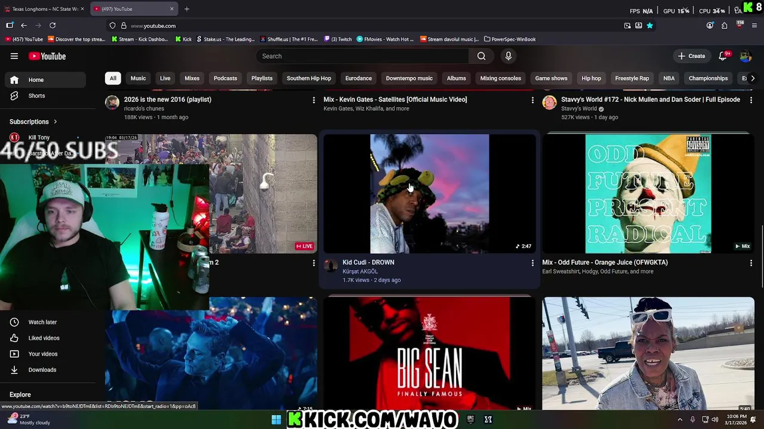Screen dimensions: 764x429
Task: Open YouTube notifications bell
Action: point(723,56)
